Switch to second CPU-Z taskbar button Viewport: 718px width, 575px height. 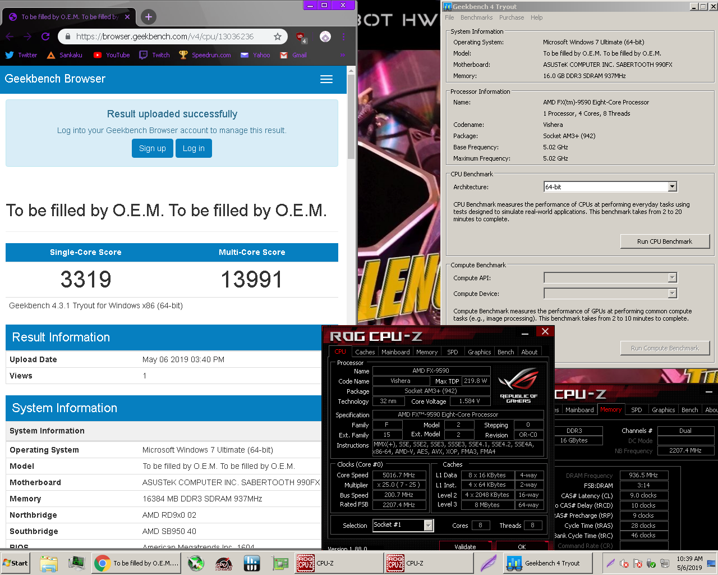[x=429, y=563]
